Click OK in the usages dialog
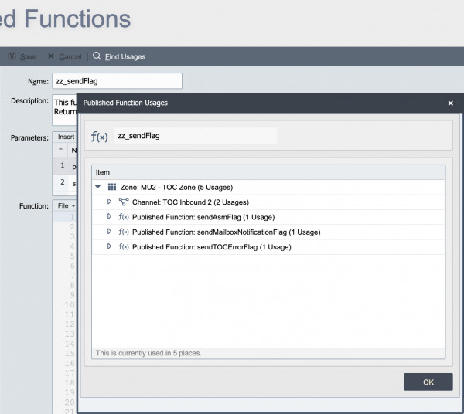The height and width of the screenshot is (414, 464). click(x=428, y=382)
